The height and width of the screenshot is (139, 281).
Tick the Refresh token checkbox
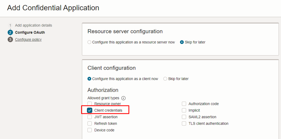point(90,123)
